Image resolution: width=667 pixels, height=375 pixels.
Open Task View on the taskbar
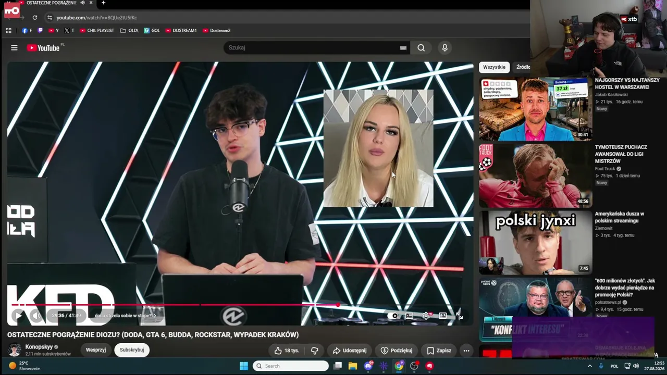(x=338, y=366)
